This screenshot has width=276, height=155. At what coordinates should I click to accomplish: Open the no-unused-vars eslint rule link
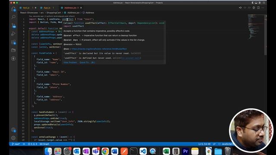pos(131,58)
